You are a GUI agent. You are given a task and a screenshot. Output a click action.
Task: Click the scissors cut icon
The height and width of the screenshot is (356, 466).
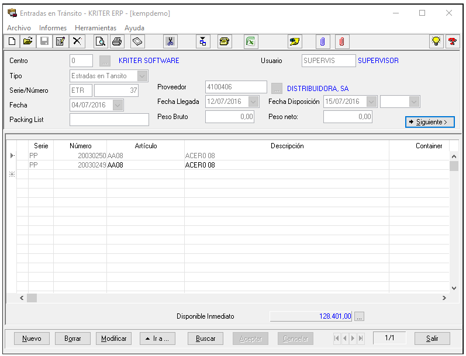click(x=170, y=41)
